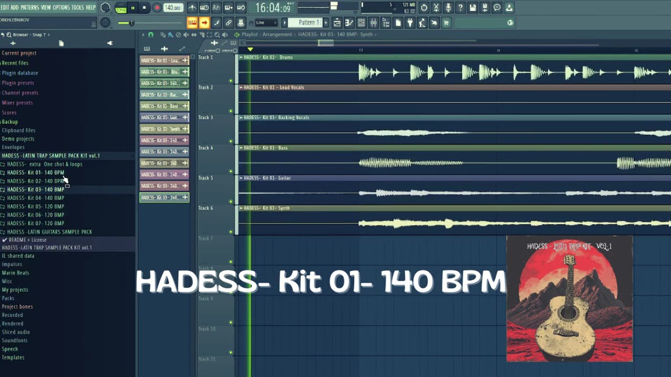Screen dimensions: 671x377
Task: Open Plugin database in the browser
Action: pyautogui.click(x=20, y=73)
